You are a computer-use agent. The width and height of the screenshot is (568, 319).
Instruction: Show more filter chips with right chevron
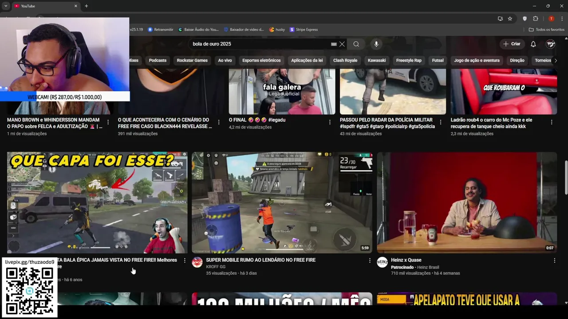coord(556,60)
